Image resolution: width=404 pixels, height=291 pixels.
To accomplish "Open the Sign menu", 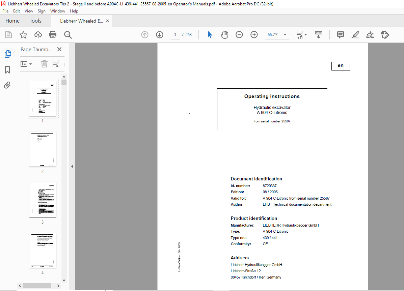I will click(42, 11).
